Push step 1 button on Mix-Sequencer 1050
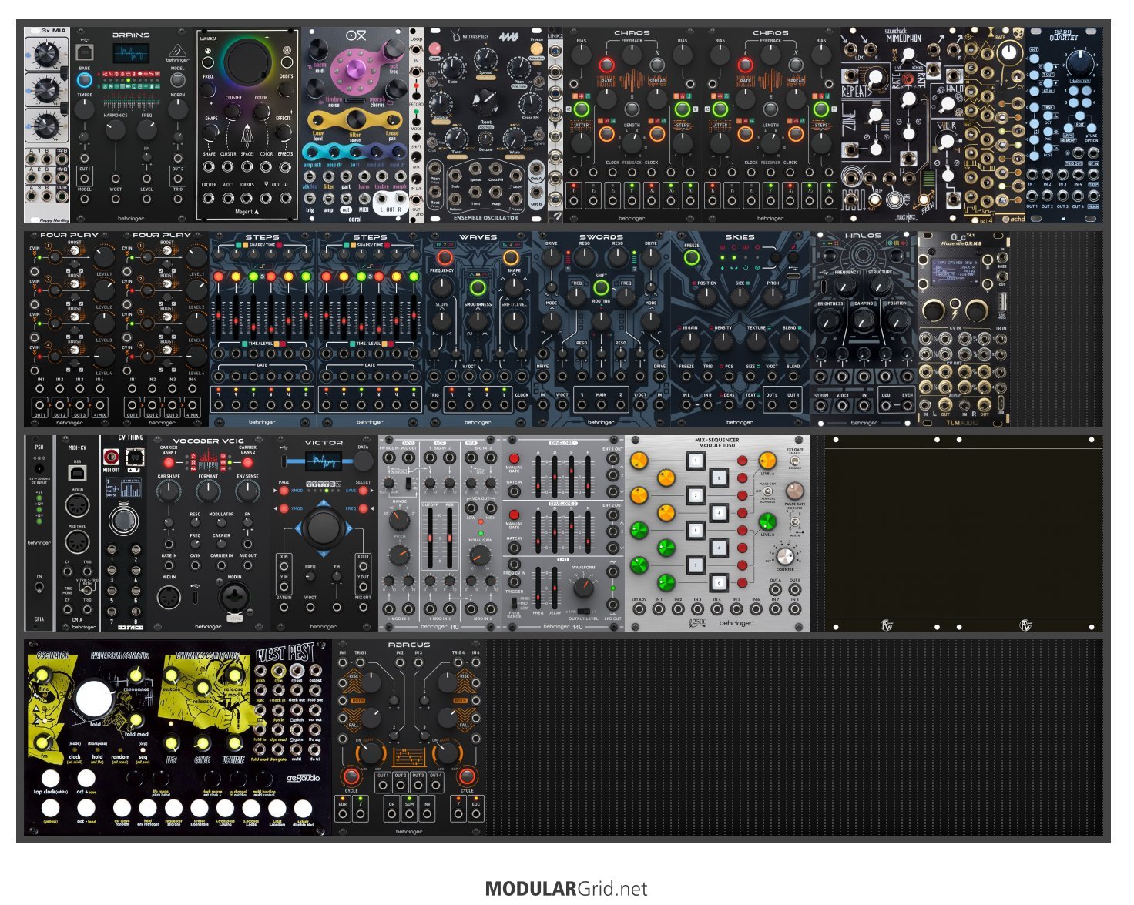This screenshot has height=905, width=1134. point(695,461)
